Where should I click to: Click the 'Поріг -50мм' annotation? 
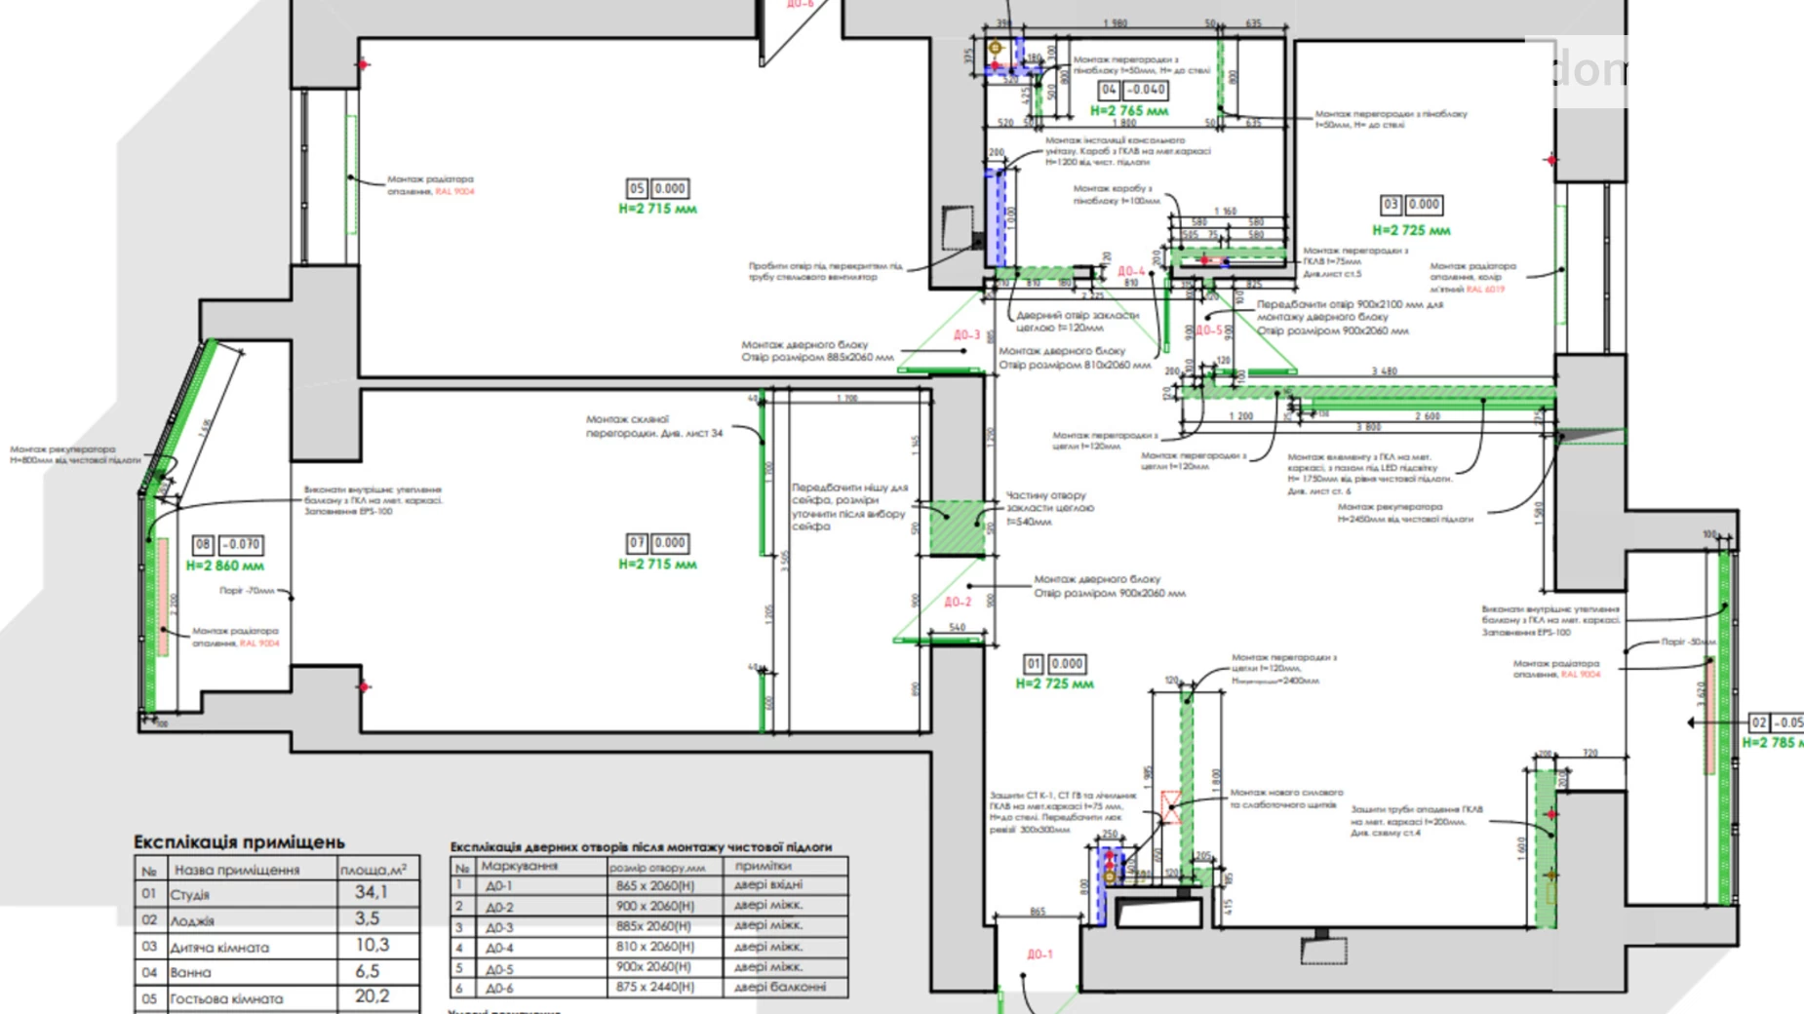click(x=1688, y=642)
